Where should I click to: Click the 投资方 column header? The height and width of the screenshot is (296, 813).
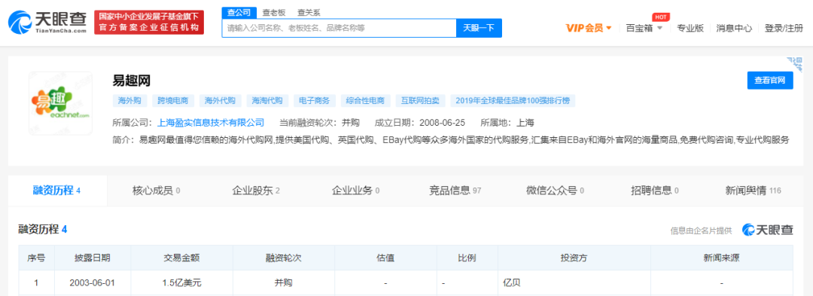(574, 258)
